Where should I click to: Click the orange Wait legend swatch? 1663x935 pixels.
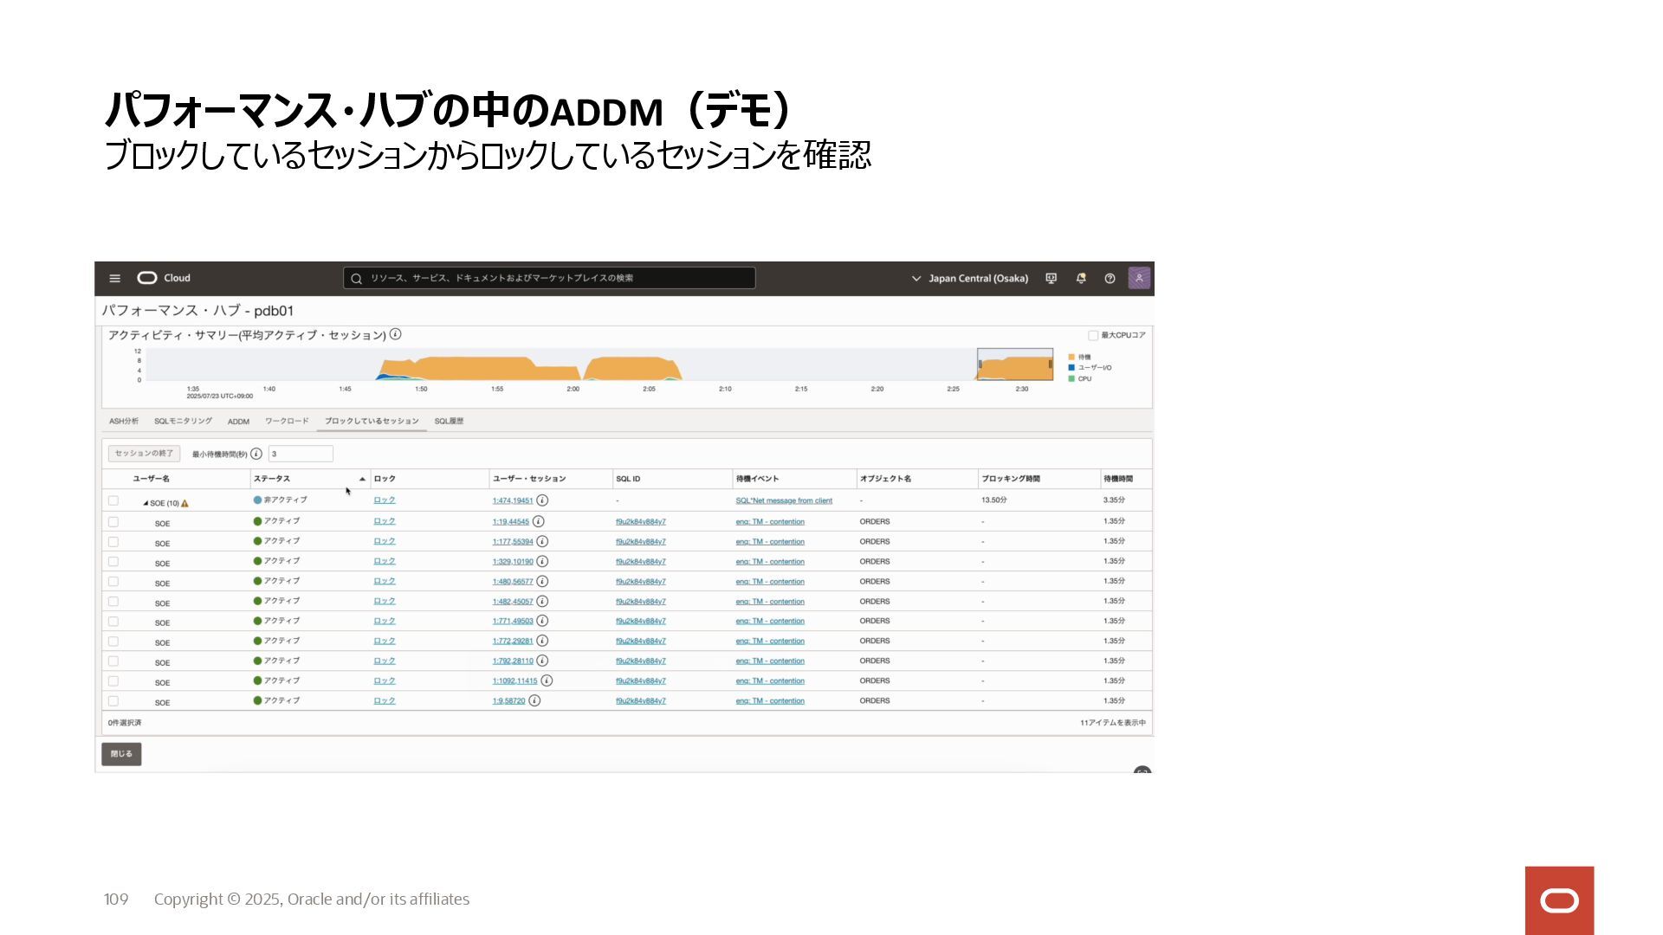(x=1071, y=357)
